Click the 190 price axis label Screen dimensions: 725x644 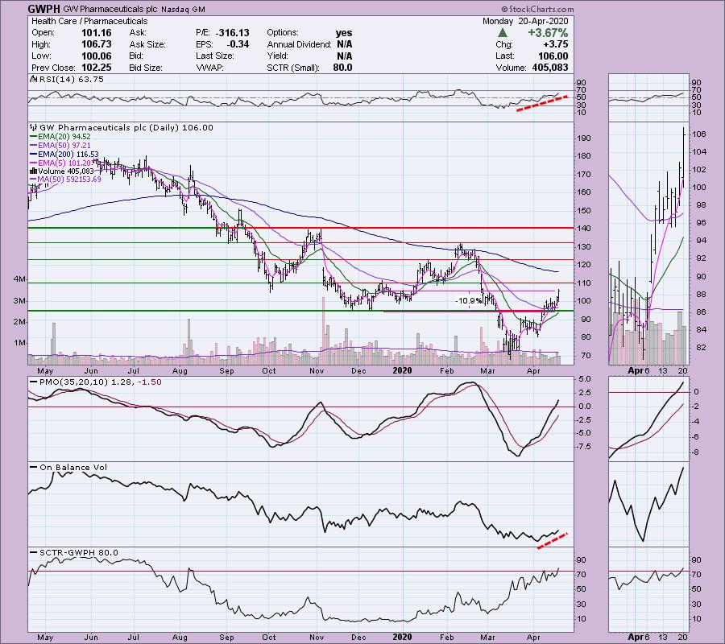coord(583,138)
